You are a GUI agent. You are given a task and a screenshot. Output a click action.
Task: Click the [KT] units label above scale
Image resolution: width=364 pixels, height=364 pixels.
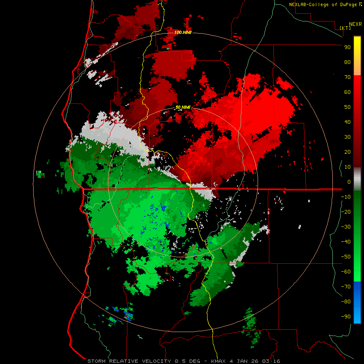(345, 28)
